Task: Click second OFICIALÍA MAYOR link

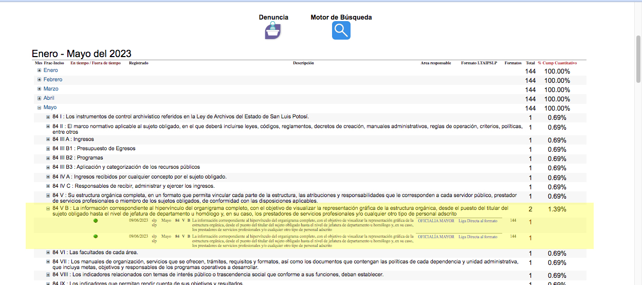Action: [x=436, y=237]
